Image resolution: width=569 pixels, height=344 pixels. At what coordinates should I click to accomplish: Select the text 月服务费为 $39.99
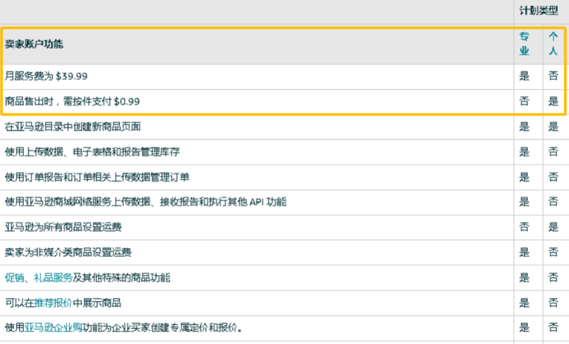click(x=46, y=76)
